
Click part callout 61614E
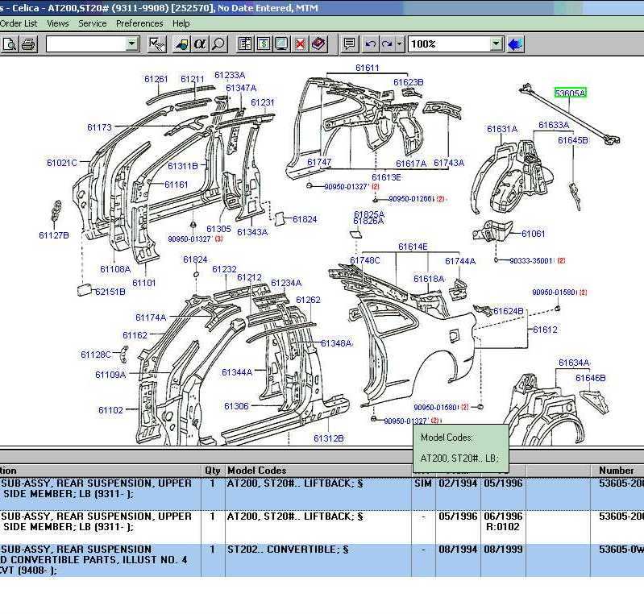[x=413, y=247]
